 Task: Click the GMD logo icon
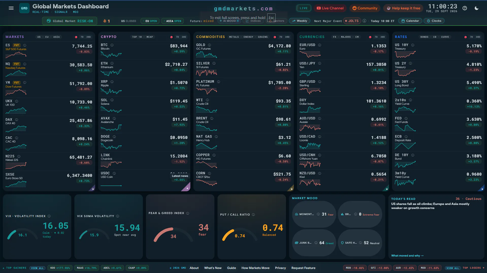pos(24,8)
